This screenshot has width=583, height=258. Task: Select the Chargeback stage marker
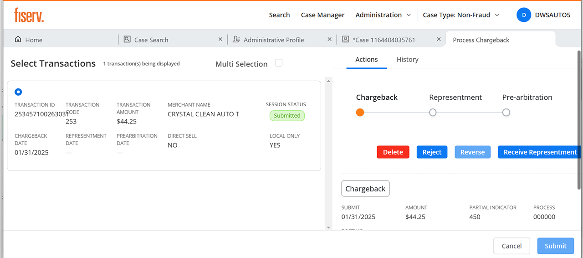(360, 112)
